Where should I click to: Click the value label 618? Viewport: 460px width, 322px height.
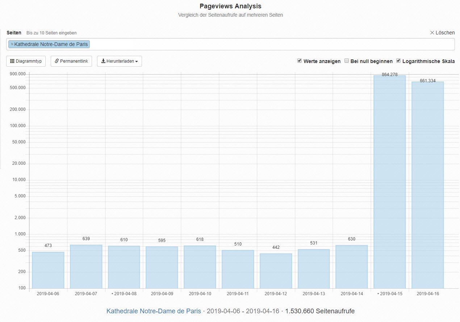point(200,239)
